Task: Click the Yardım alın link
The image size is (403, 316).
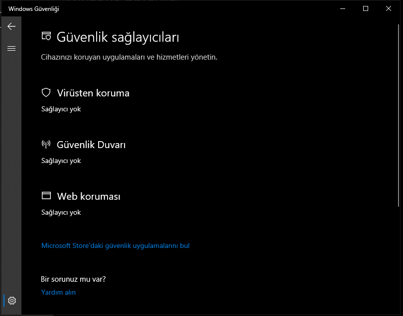Action: click(58, 292)
